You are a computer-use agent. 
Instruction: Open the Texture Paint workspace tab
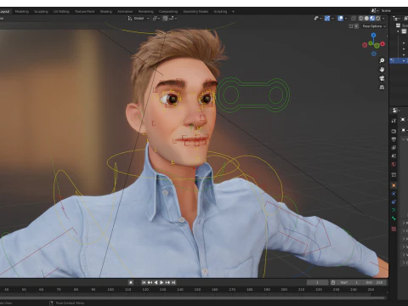point(84,12)
